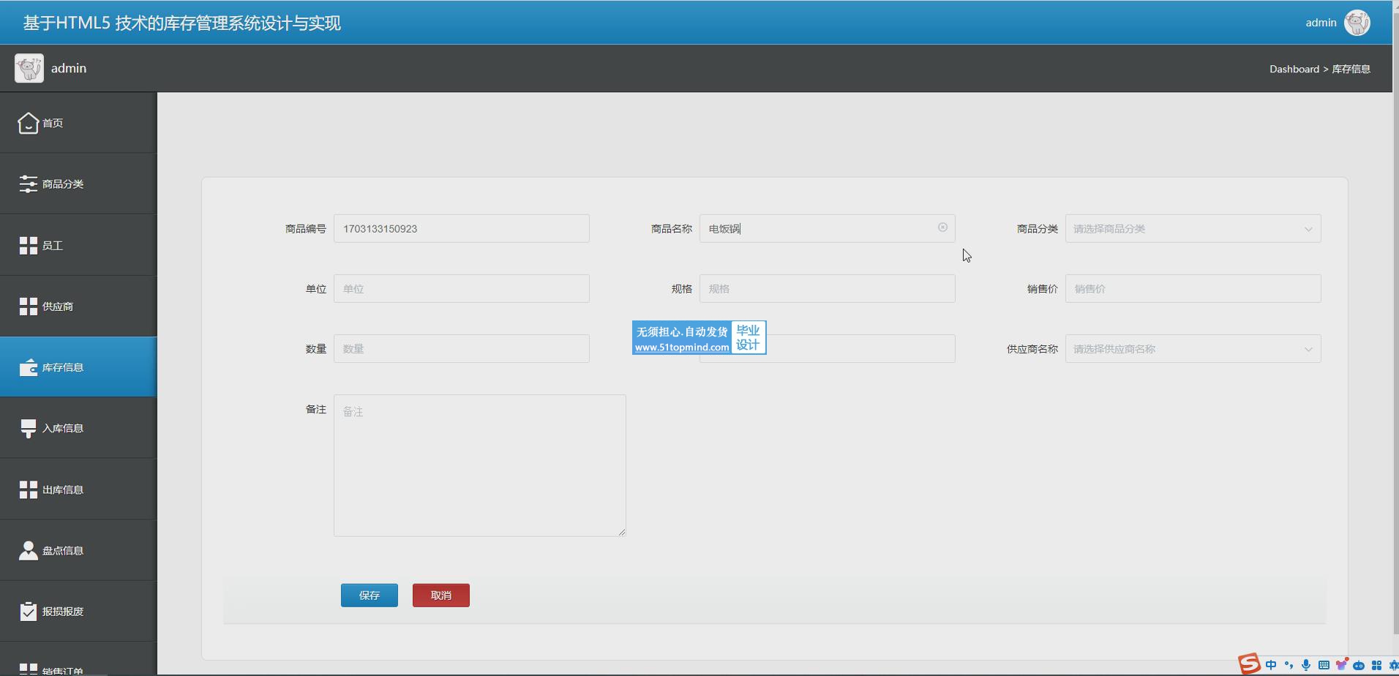This screenshot has height=676, width=1399.
Task: Click the wallet icon for 库存信息
Action: (x=28, y=367)
